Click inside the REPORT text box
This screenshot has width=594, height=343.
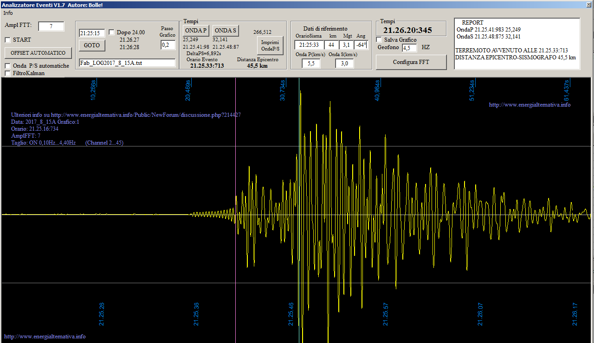coord(517,44)
